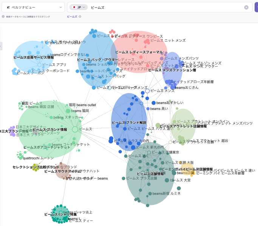Screen dimensions: 258x226
Task: Click the info icon beside clustering description
Action: (3, 17)
